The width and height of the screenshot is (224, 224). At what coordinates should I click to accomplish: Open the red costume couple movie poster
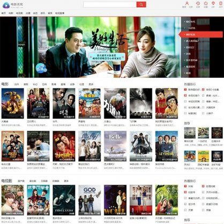tap(64, 146)
